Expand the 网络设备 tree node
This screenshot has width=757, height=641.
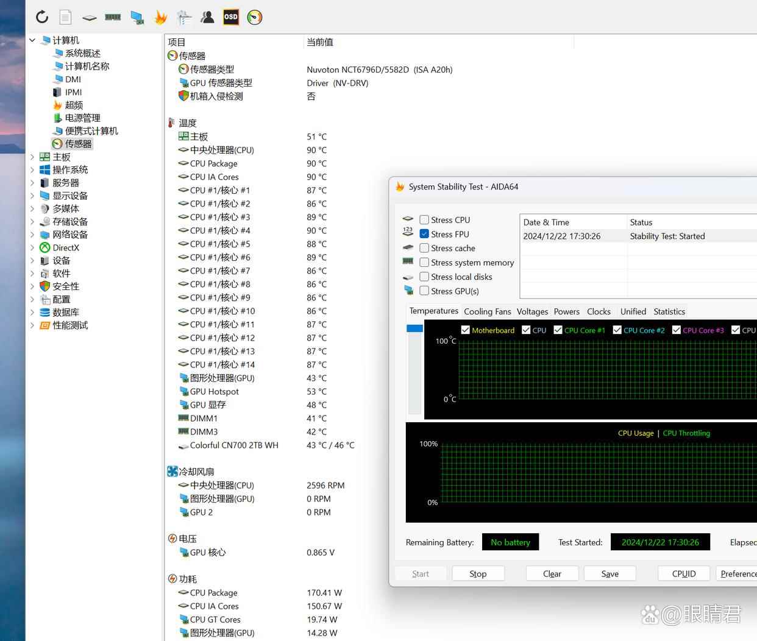pos(32,235)
